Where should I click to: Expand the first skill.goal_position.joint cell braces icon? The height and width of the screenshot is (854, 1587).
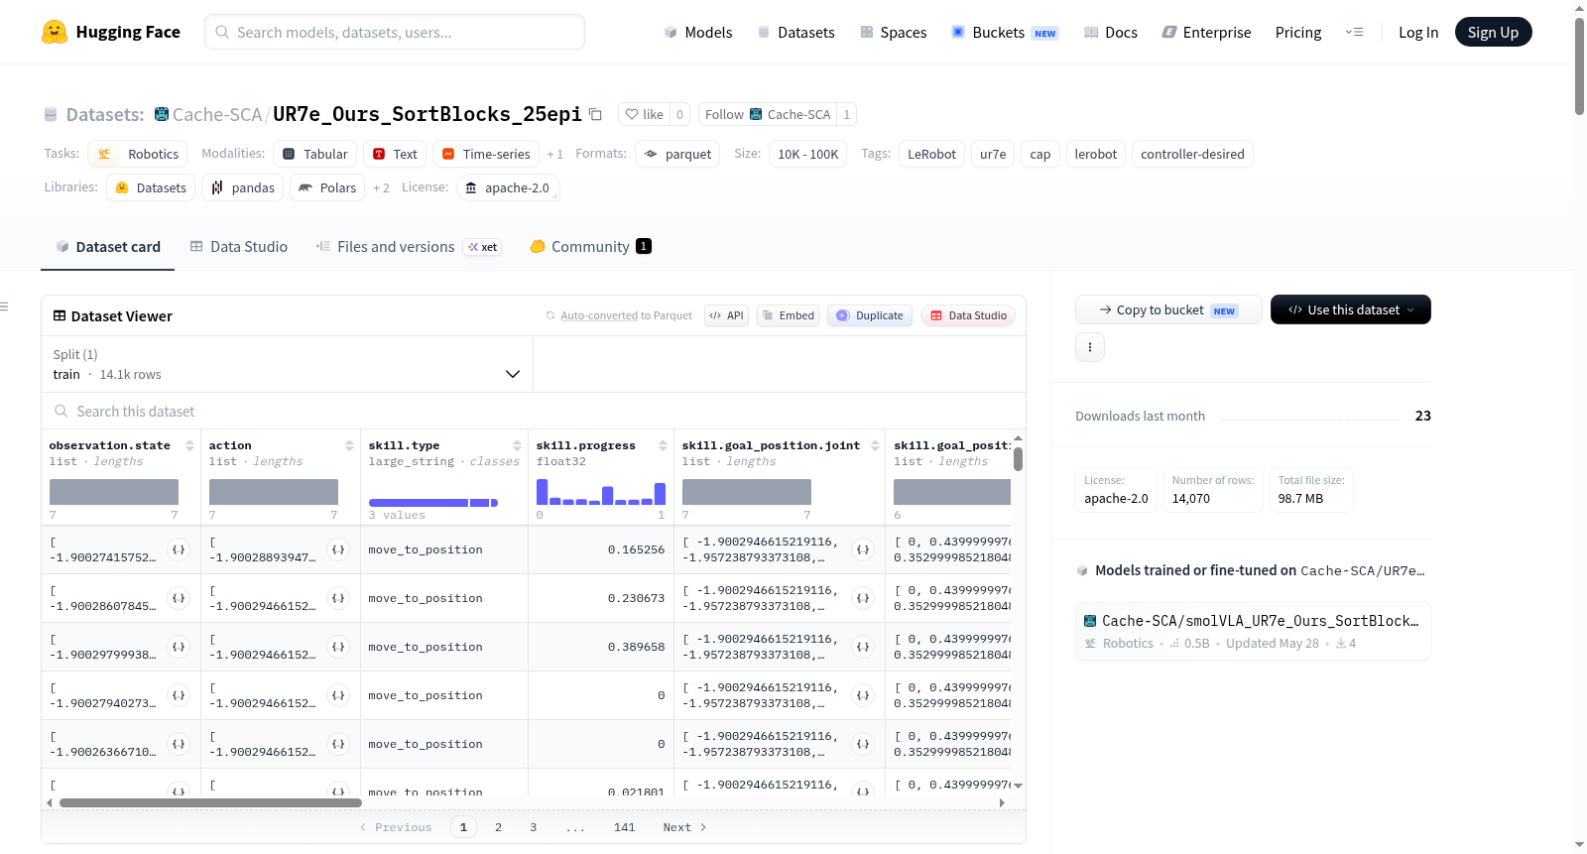pos(863,549)
